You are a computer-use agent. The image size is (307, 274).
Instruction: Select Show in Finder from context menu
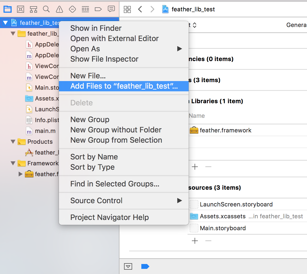(x=96, y=28)
